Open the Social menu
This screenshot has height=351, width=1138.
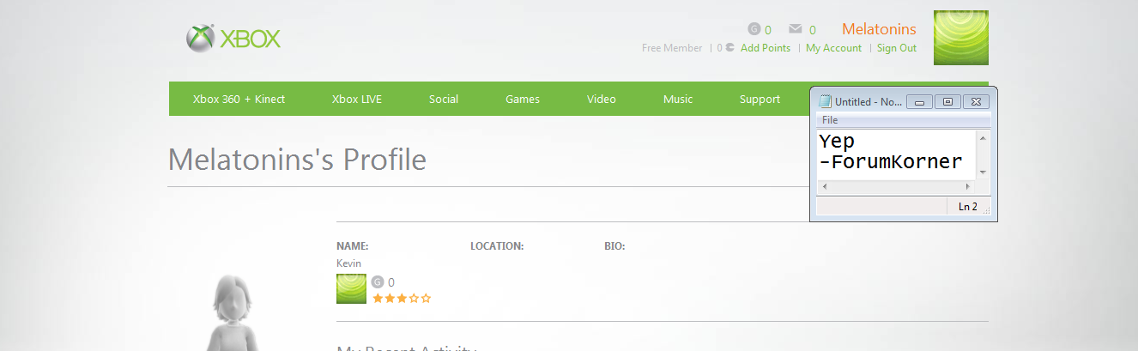(x=444, y=99)
